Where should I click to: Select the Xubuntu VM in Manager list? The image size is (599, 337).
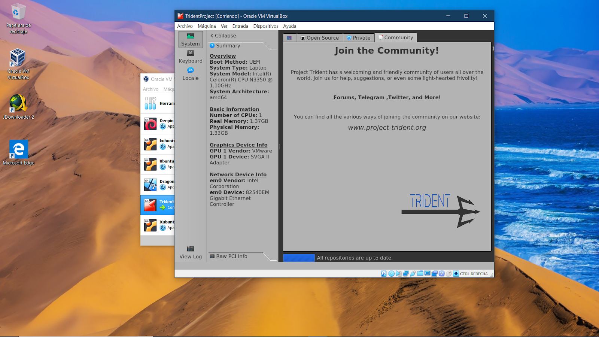click(x=158, y=225)
